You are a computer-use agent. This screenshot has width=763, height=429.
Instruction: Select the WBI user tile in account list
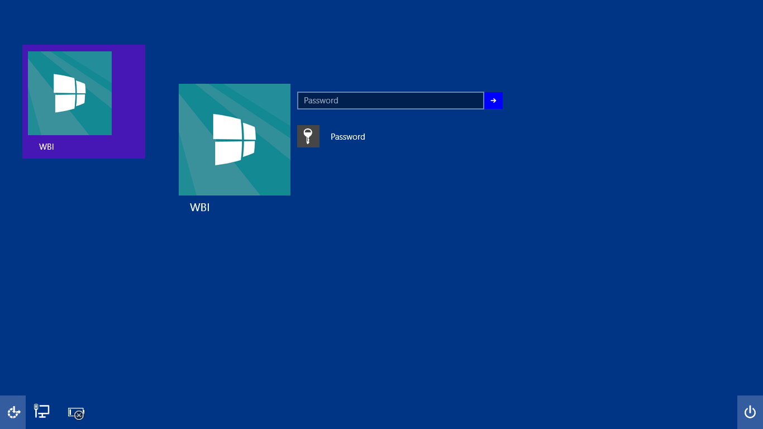click(84, 102)
